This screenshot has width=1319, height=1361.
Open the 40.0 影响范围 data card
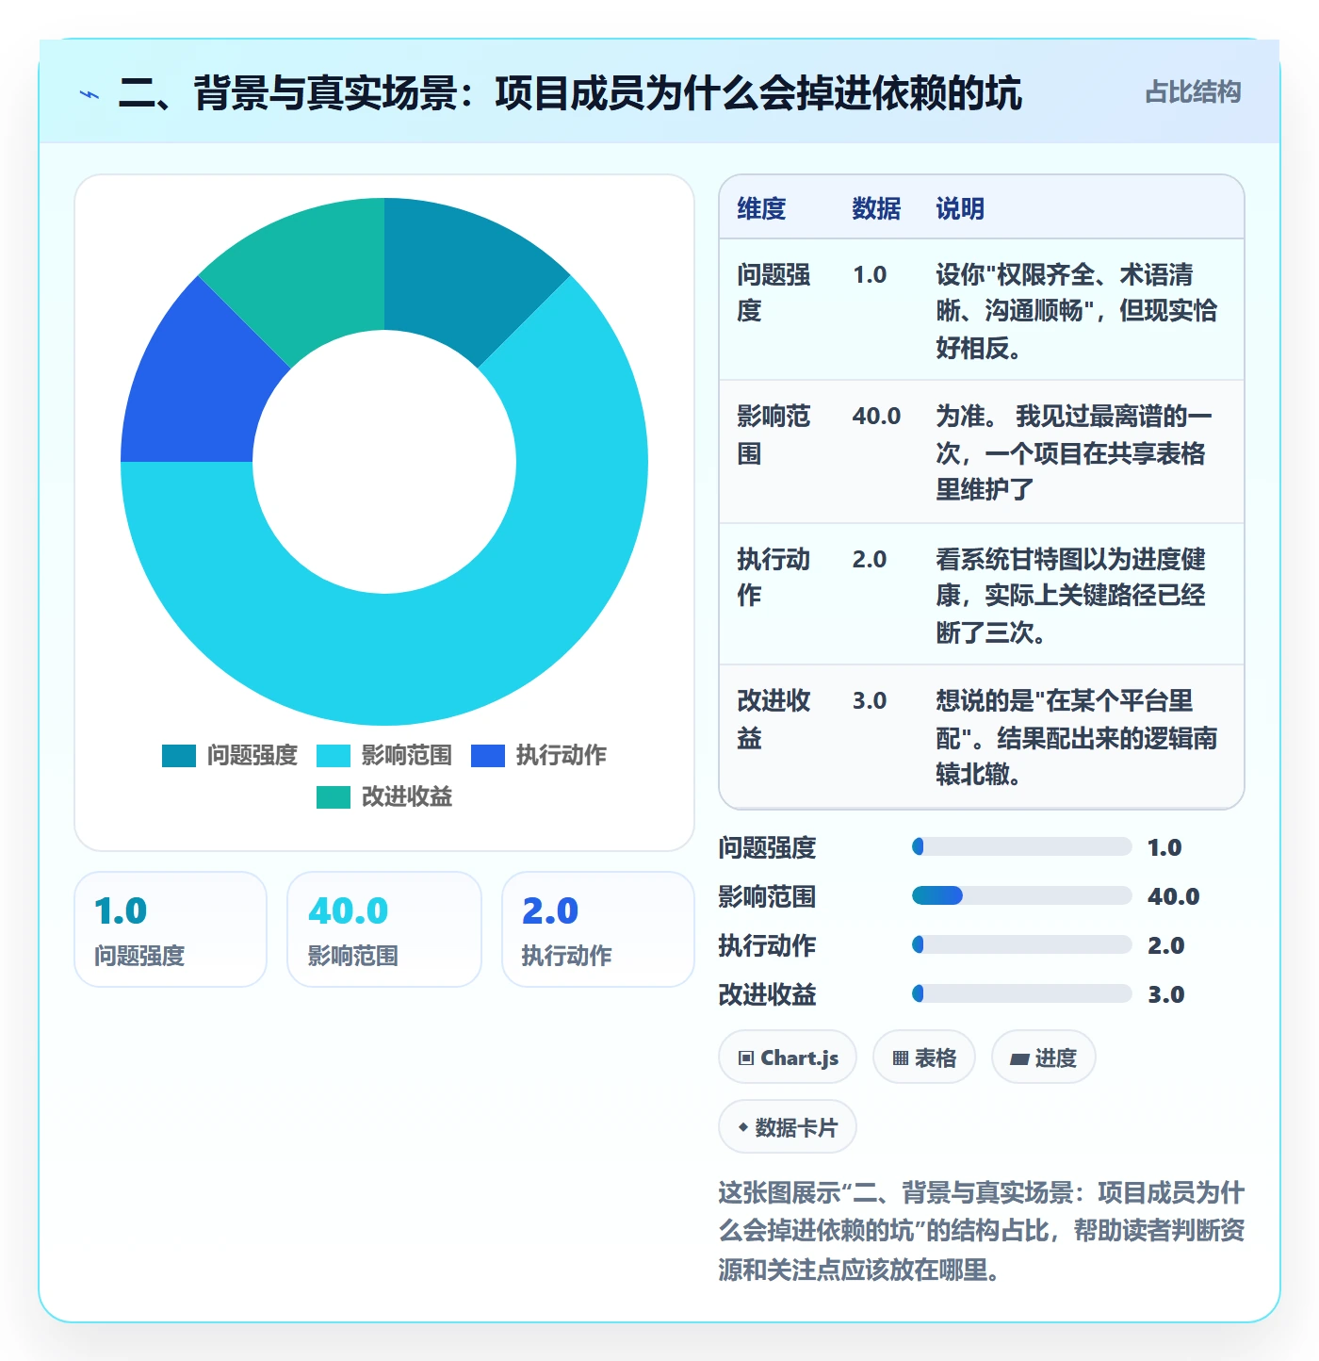point(384,929)
